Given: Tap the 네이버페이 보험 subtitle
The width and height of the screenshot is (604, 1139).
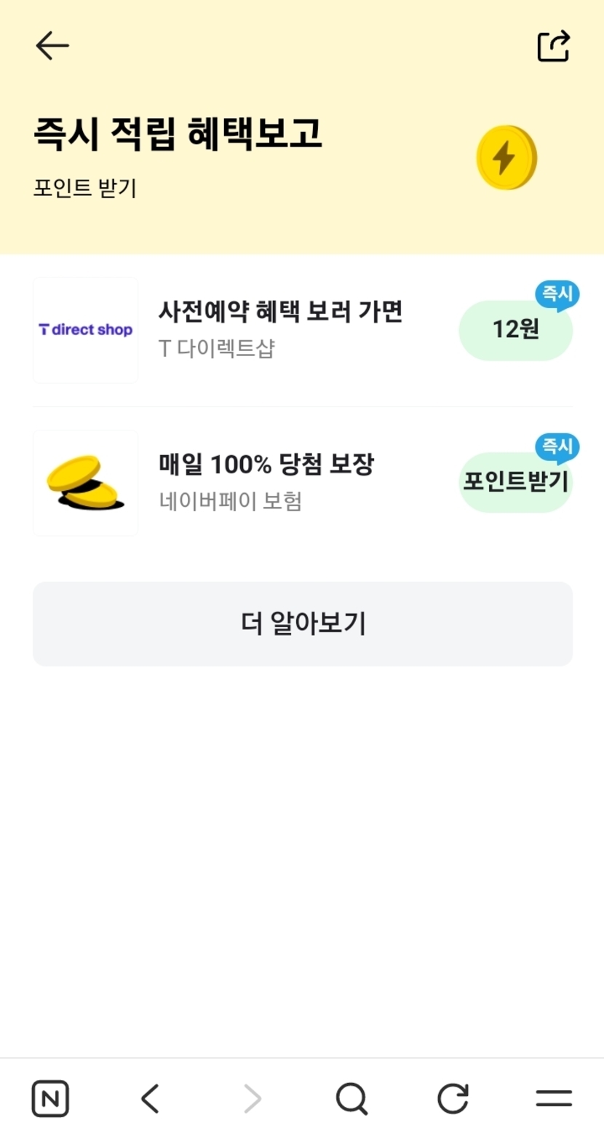Looking at the screenshot, I should pos(230,501).
